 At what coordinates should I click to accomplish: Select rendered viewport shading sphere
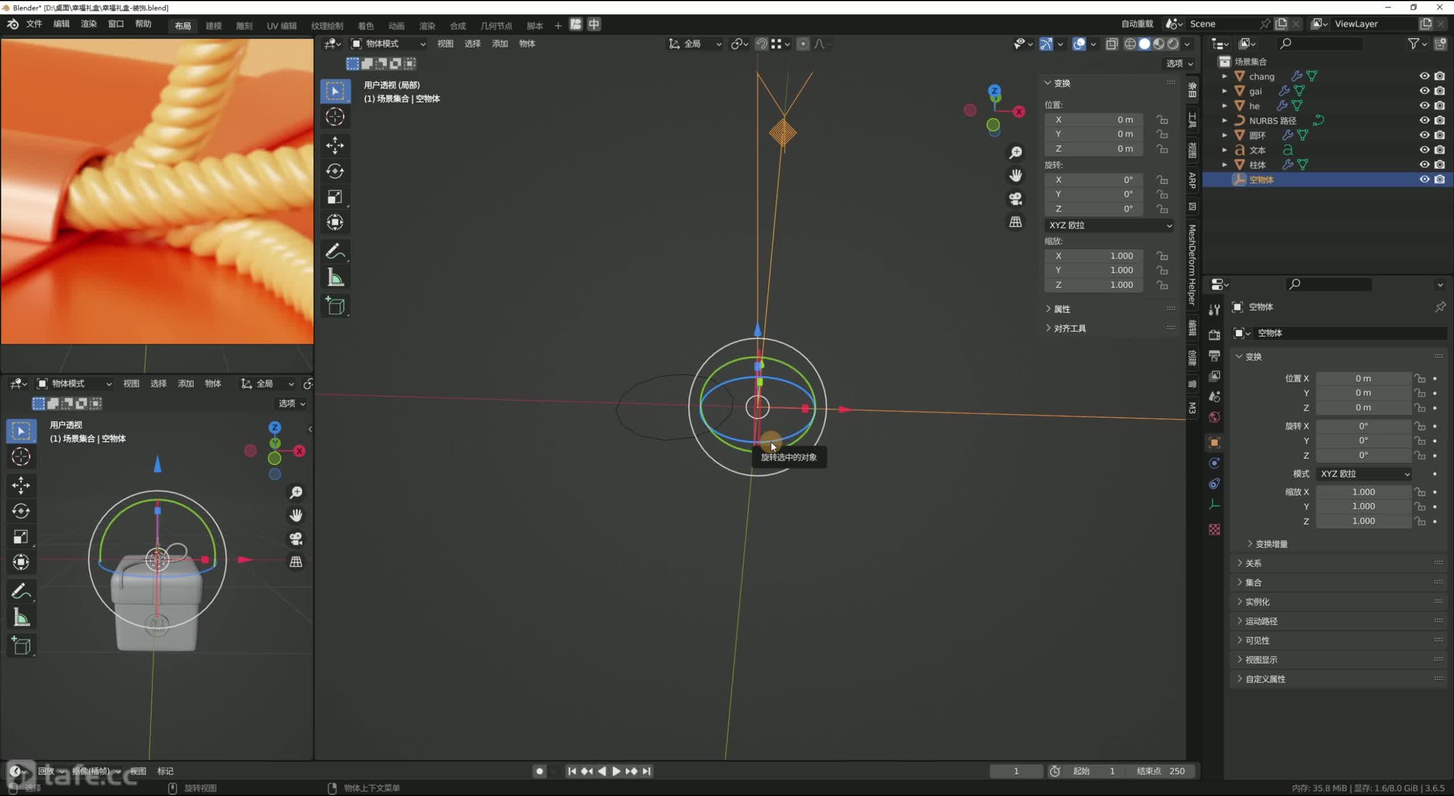tap(1173, 44)
